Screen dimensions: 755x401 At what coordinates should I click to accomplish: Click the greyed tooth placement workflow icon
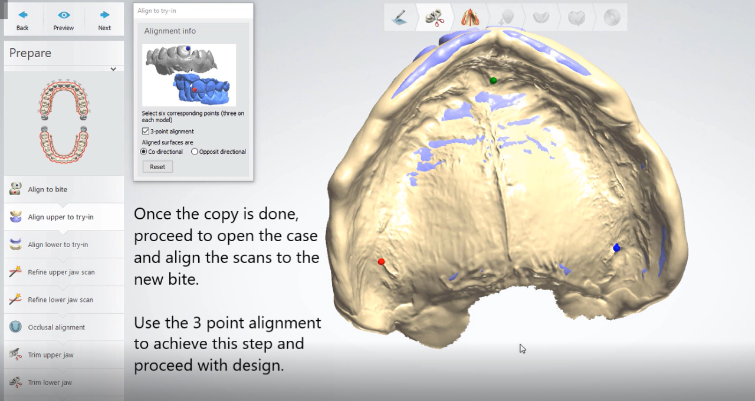click(x=505, y=17)
